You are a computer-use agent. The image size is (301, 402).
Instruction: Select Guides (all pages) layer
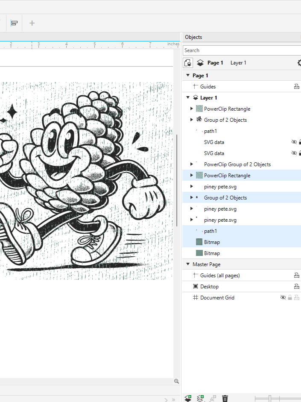(x=242, y=276)
